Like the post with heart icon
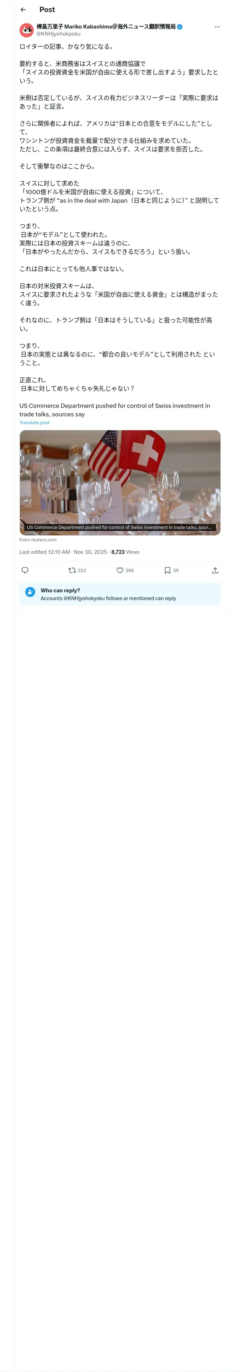Screen dimensions: 240x1372 click(x=120, y=570)
